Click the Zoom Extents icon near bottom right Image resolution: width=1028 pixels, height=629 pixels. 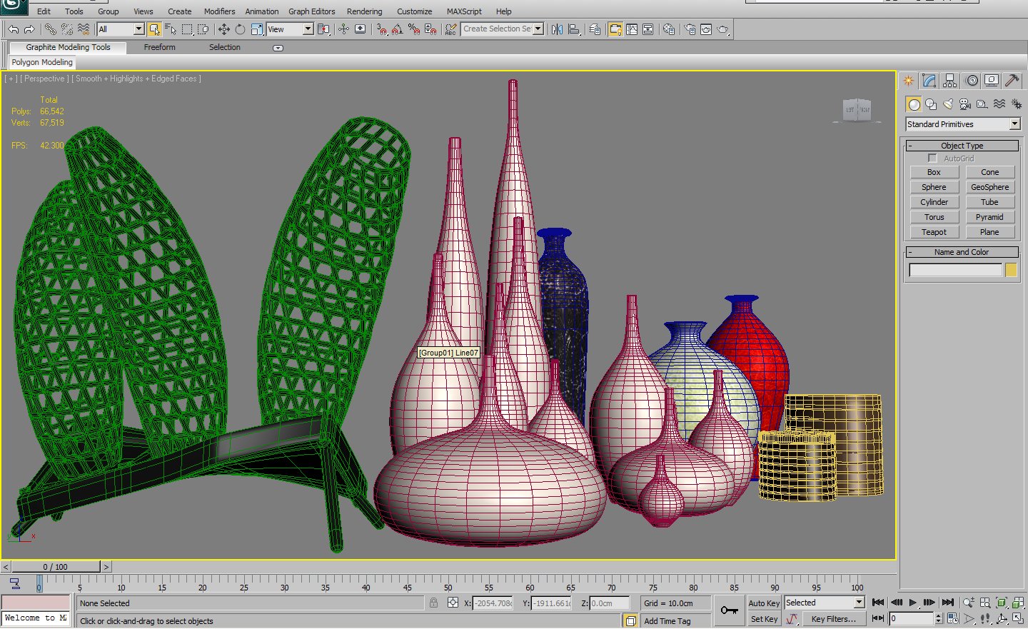[x=1002, y=603]
